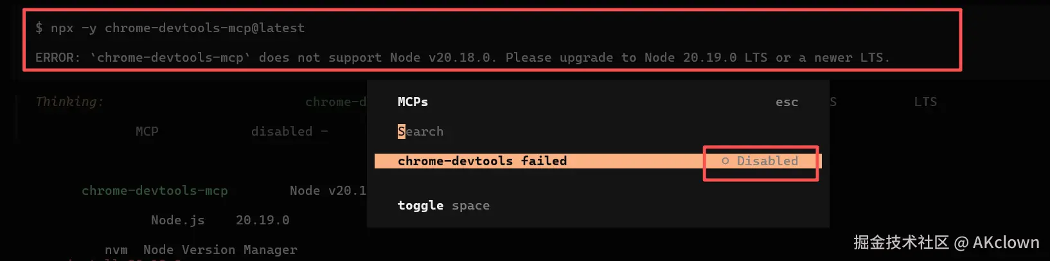Click the Search field in MCPs dialog
This screenshot has width=1050, height=261.
[421, 132]
